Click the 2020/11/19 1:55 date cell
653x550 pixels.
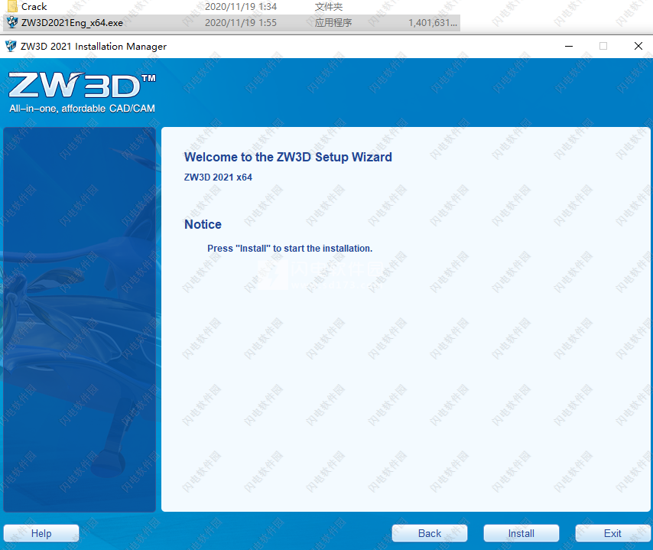tap(241, 22)
